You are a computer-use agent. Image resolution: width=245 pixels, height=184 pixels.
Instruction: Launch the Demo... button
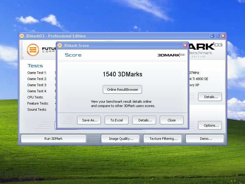pos(205,139)
